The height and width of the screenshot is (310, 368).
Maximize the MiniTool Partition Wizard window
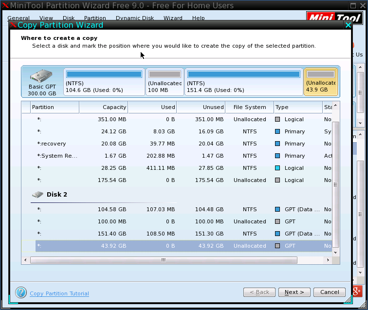click(x=353, y=5)
